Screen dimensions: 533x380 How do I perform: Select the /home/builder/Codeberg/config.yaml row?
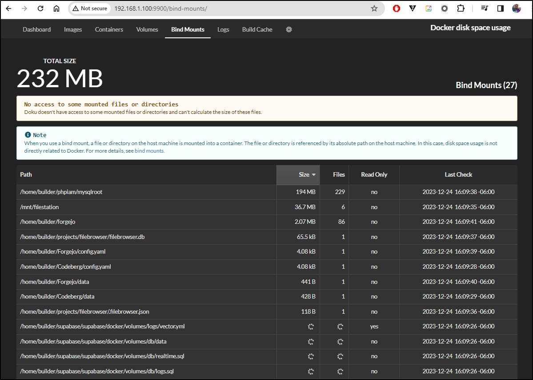click(267, 267)
